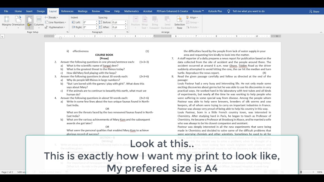324x182 pixels.
Task: Click the Indent Right input field
Action: (89, 27)
